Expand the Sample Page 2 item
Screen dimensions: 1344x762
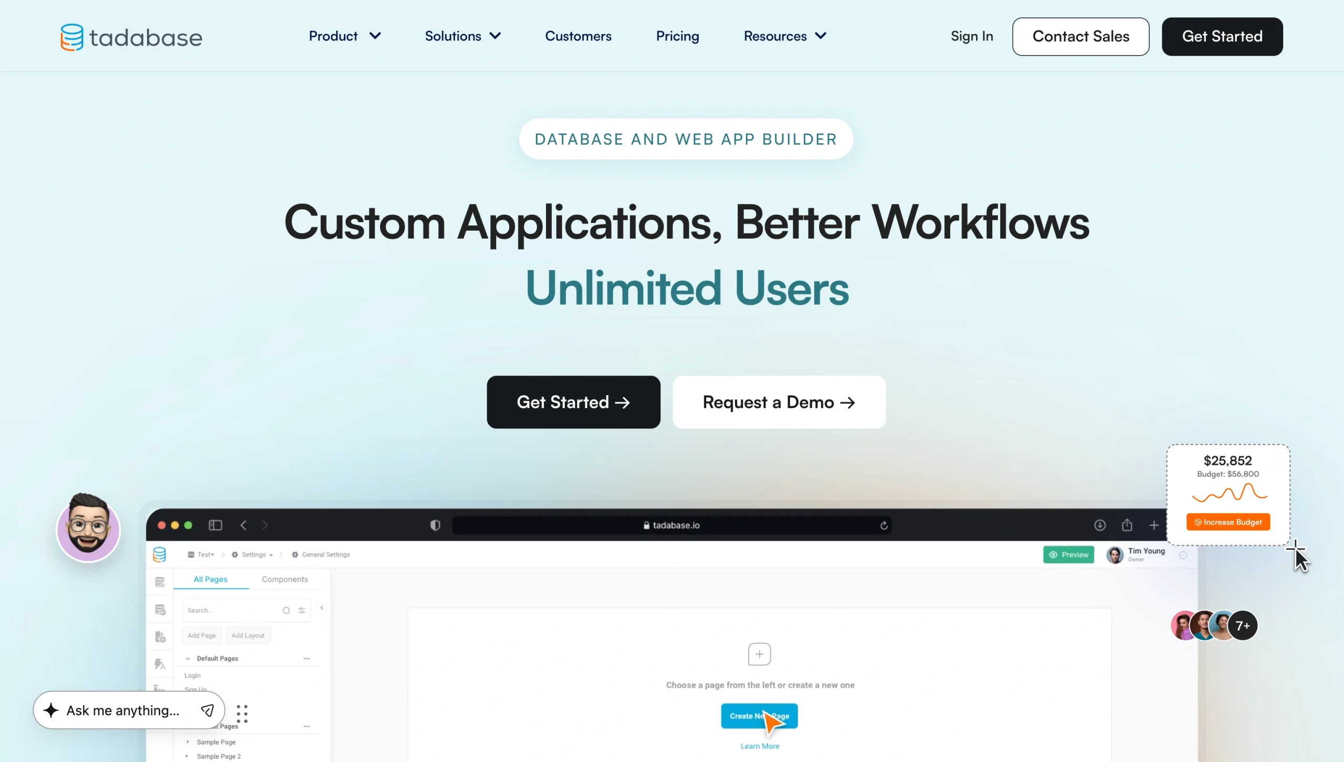coord(187,756)
